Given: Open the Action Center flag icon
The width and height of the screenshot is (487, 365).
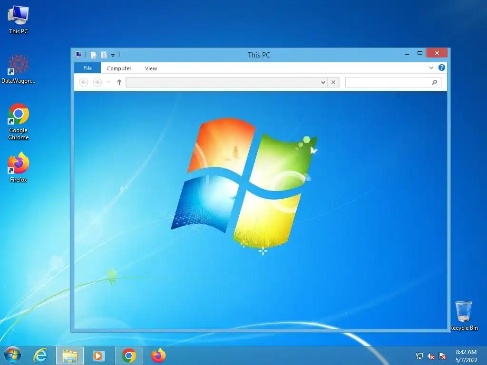Looking at the screenshot, I should [x=442, y=356].
